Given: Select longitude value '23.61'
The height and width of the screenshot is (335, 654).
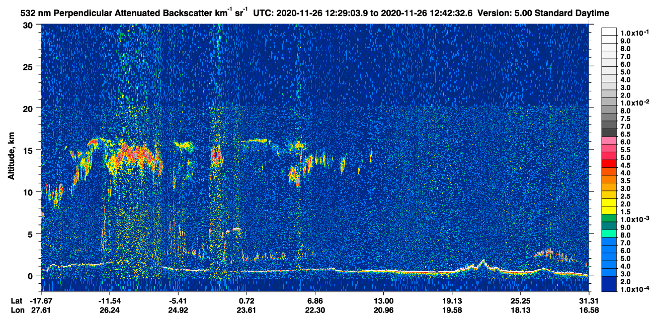Looking at the screenshot, I should pos(247,310).
